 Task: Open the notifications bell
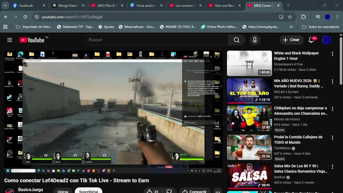[x=311, y=40]
